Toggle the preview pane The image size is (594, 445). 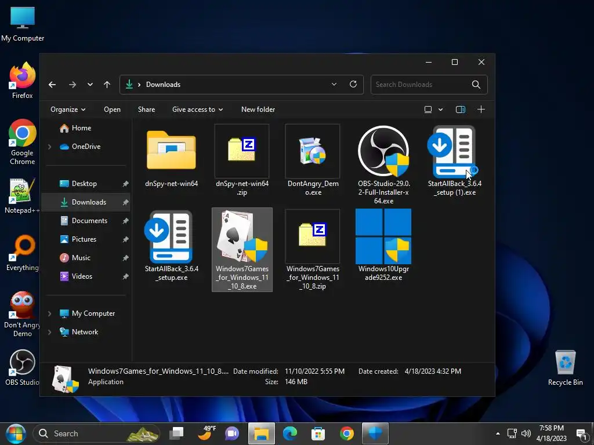coord(460,110)
